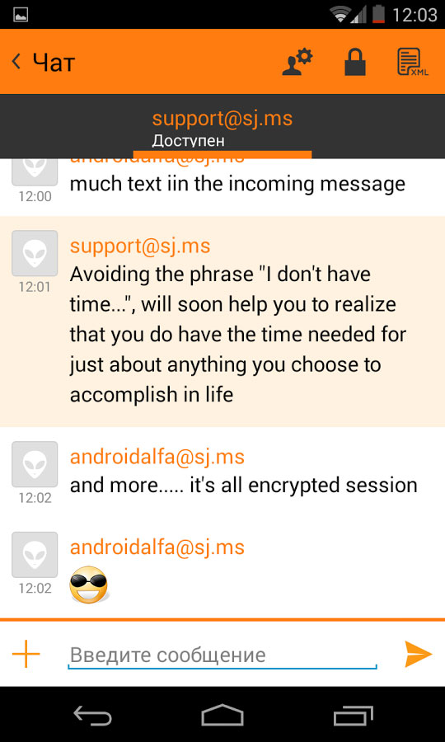
Task: Open the XML console icon
Action: [412, 62]
